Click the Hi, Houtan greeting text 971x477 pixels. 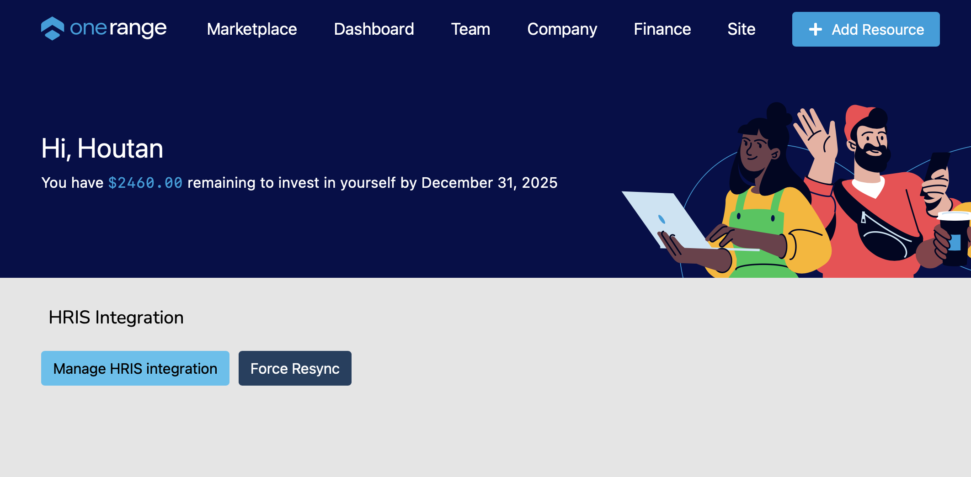click(102, 148)
